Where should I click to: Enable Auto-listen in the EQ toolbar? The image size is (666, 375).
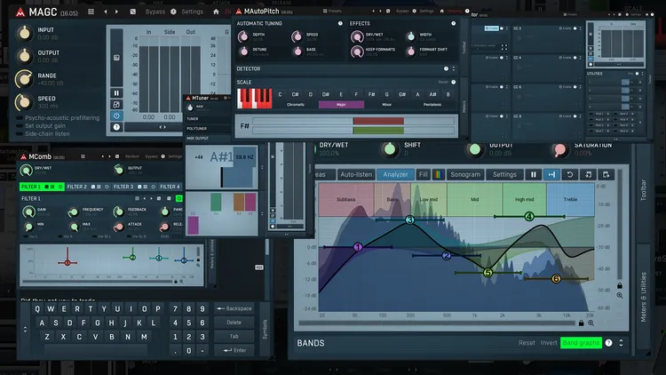356,174
